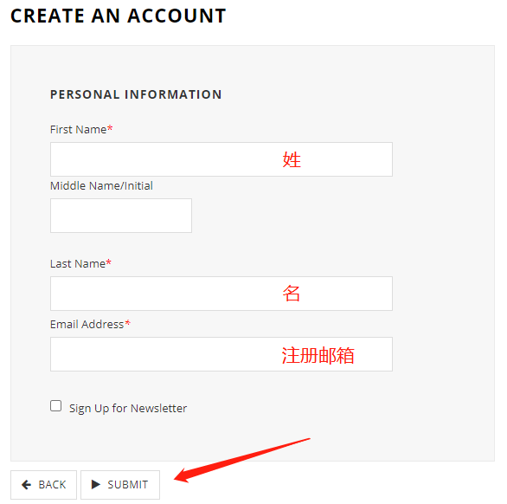Click the left arrow icon on Back
The height and width of the screenshot is (504, 507).
click(x=26, y=485)
